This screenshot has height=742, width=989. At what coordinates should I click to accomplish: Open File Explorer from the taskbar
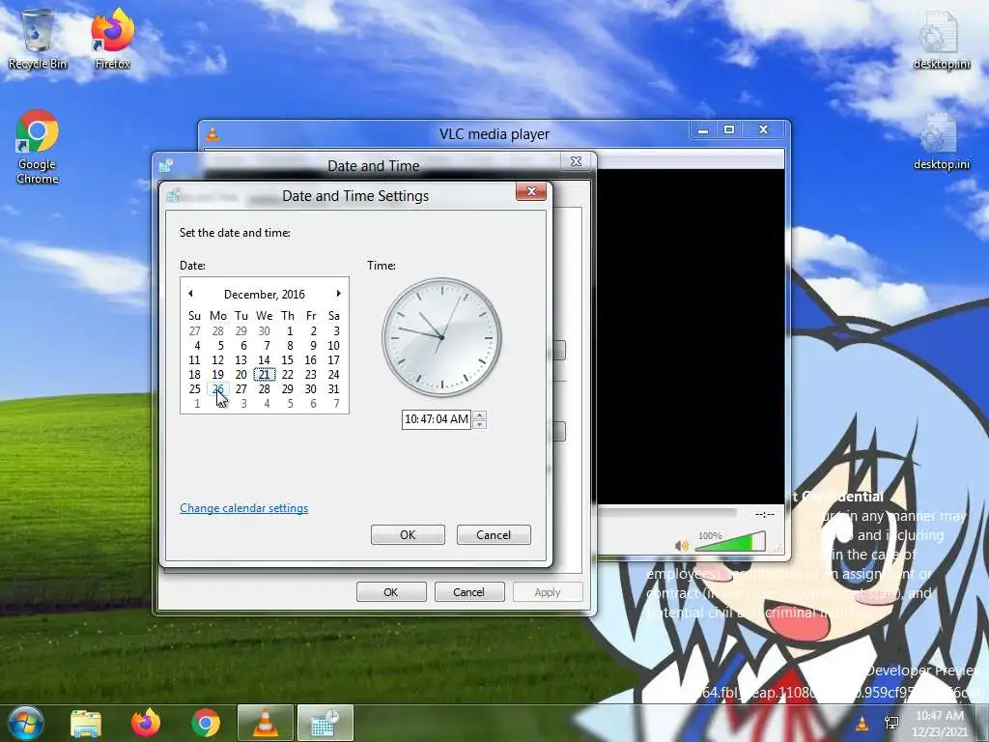click(x=86, y=723)
